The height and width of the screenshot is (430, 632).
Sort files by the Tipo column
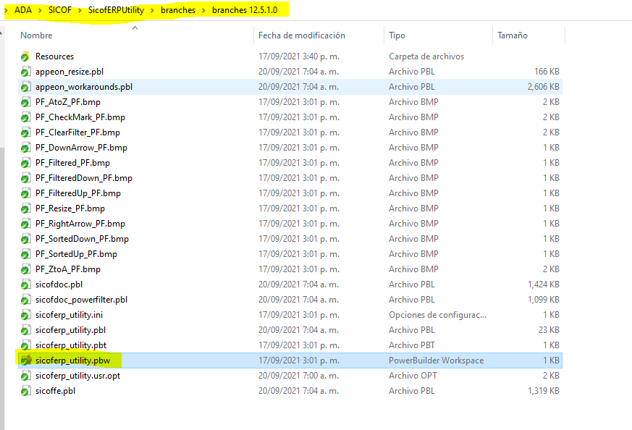(397, 35)
